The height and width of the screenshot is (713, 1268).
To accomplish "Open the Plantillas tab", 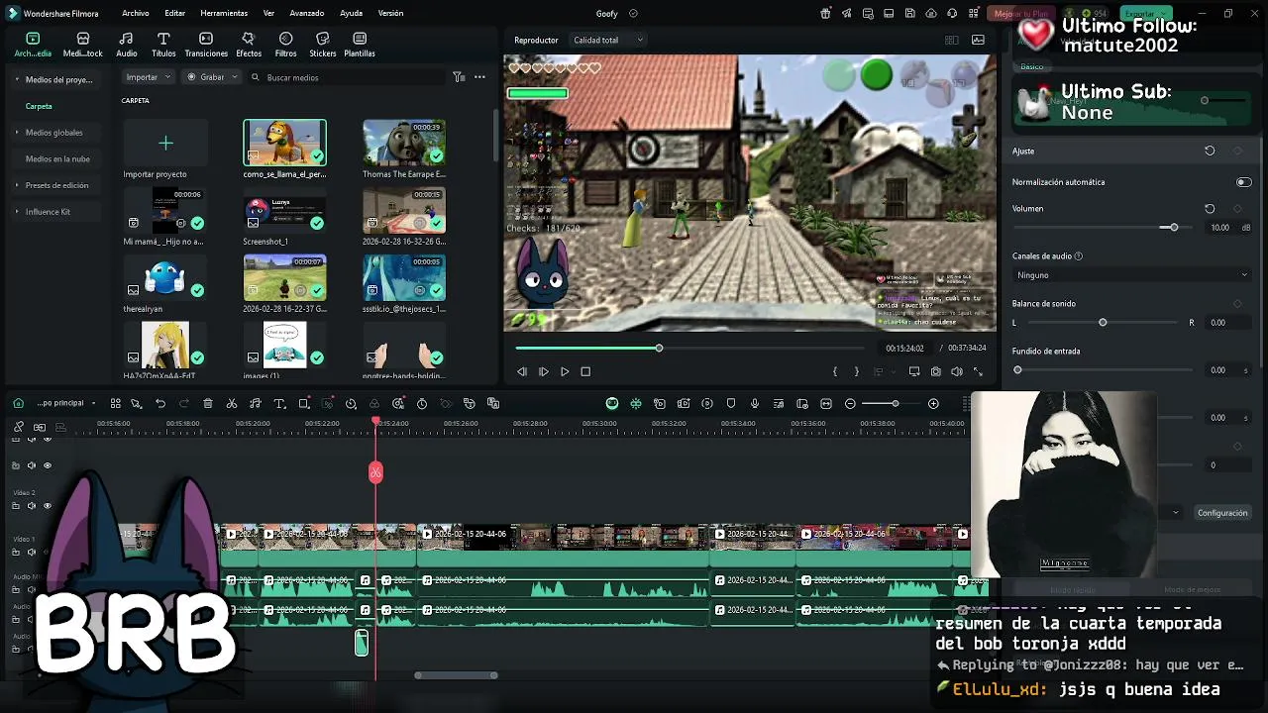I will [359, 45].
